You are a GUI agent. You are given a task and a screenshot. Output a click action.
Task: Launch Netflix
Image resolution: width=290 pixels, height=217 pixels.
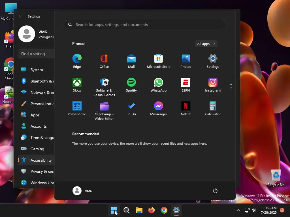[x=186, y=109]
